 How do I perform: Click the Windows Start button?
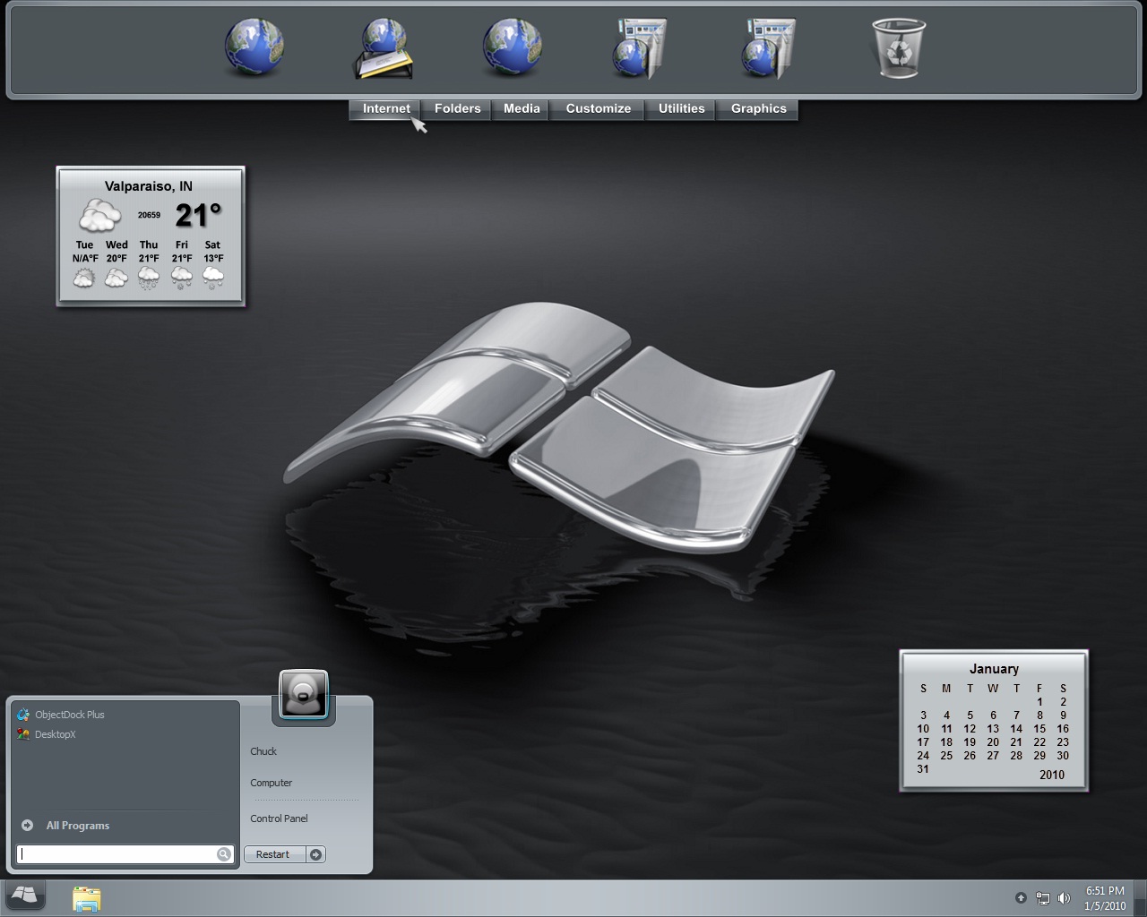pyautogui.click(x=25, y=897)
